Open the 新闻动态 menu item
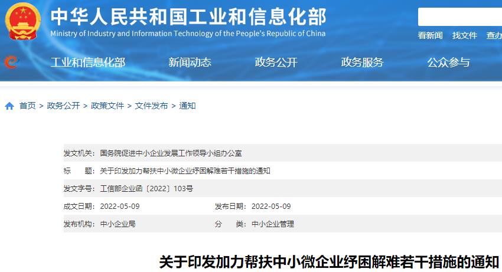This screenshot has height=272, width=502. point(190,63)
